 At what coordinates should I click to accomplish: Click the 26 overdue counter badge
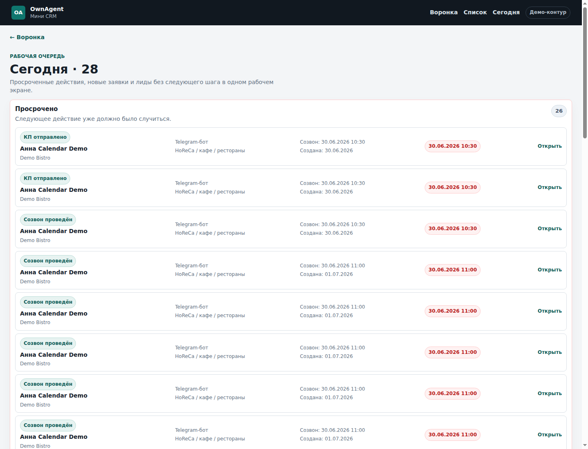tap(559, 111)
